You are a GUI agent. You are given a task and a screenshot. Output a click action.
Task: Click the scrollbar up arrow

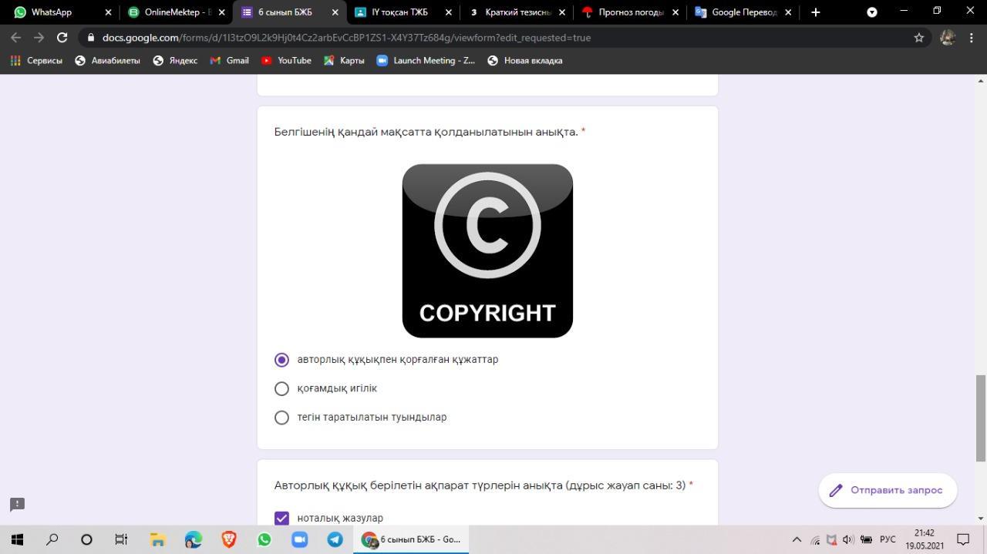coord(981,80)
